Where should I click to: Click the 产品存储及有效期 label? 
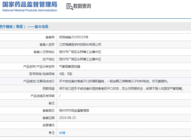coord(42,96)
